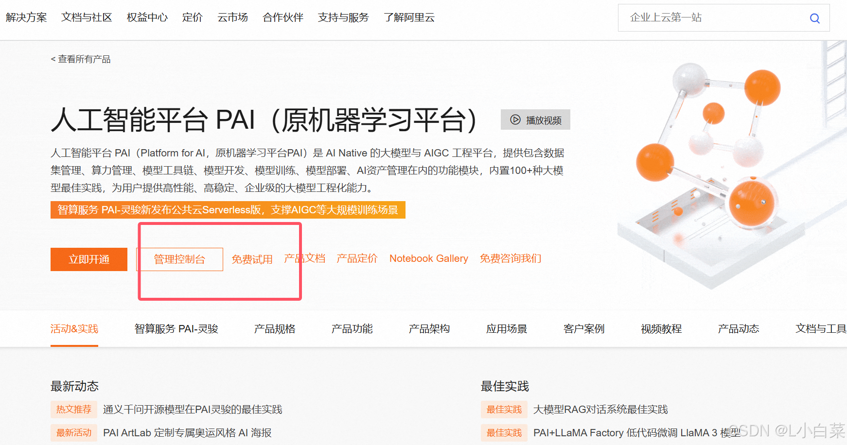The image size is (847, 445).
Task: Click 最佳实践 tag beside PAI+LLaMA Factory article
Action: [504, 433]
